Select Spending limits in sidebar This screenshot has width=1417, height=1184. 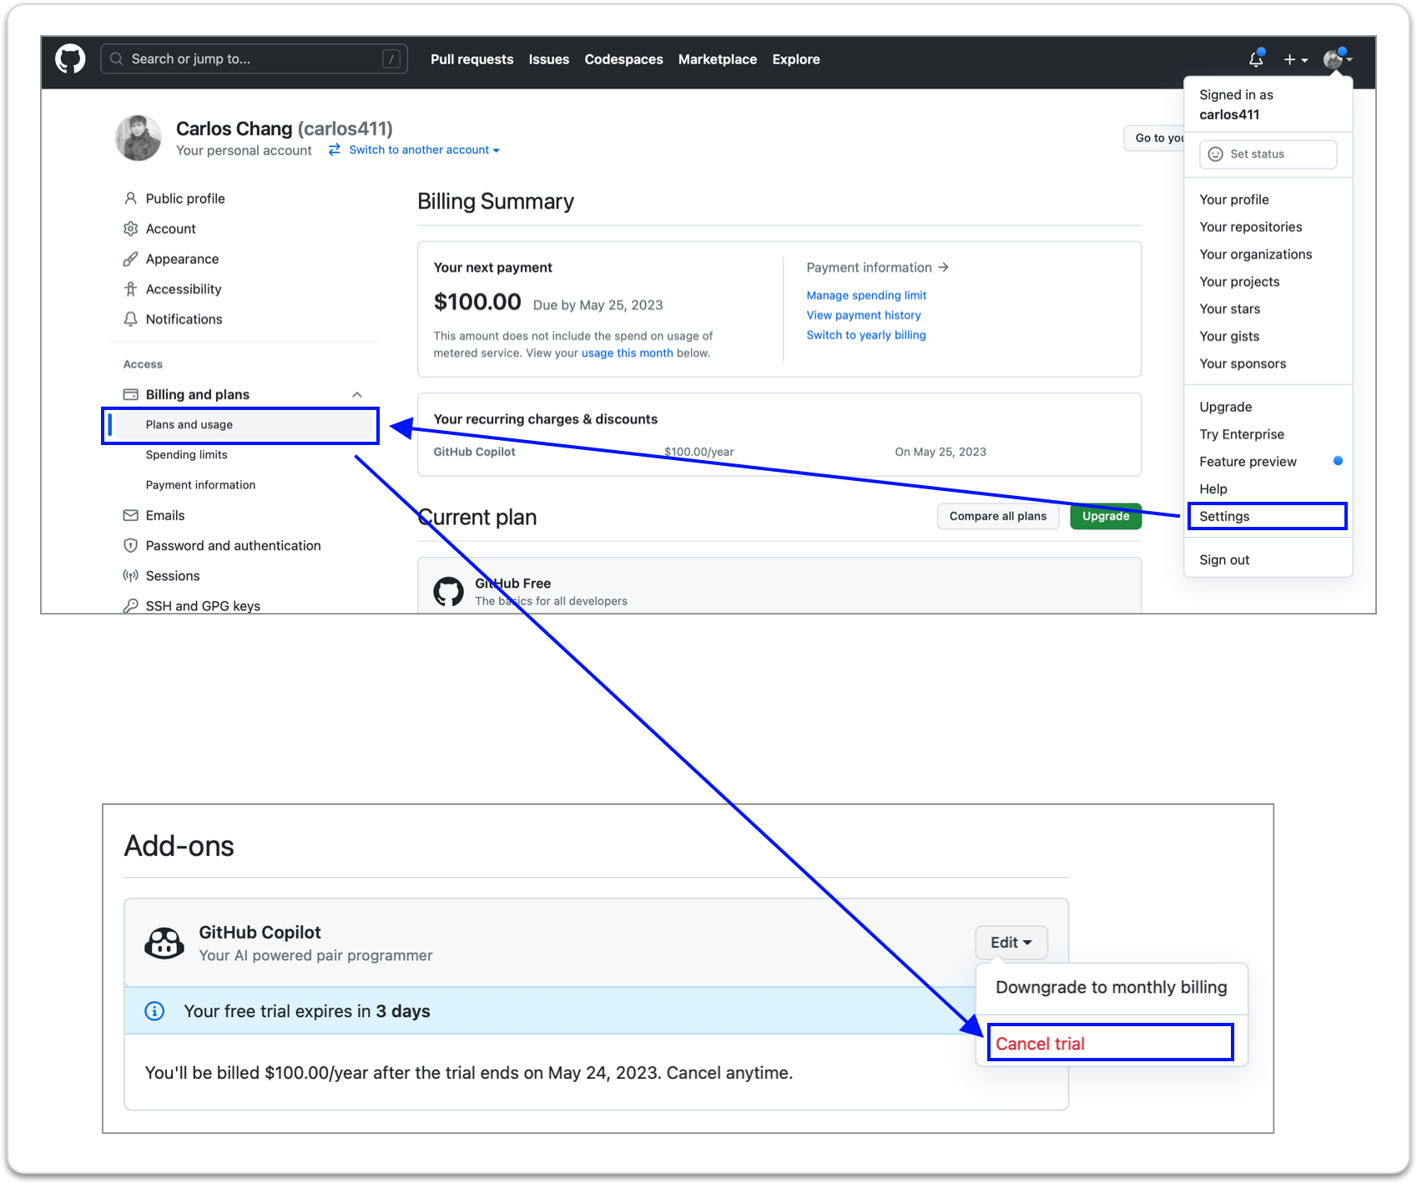pos(186,455)
